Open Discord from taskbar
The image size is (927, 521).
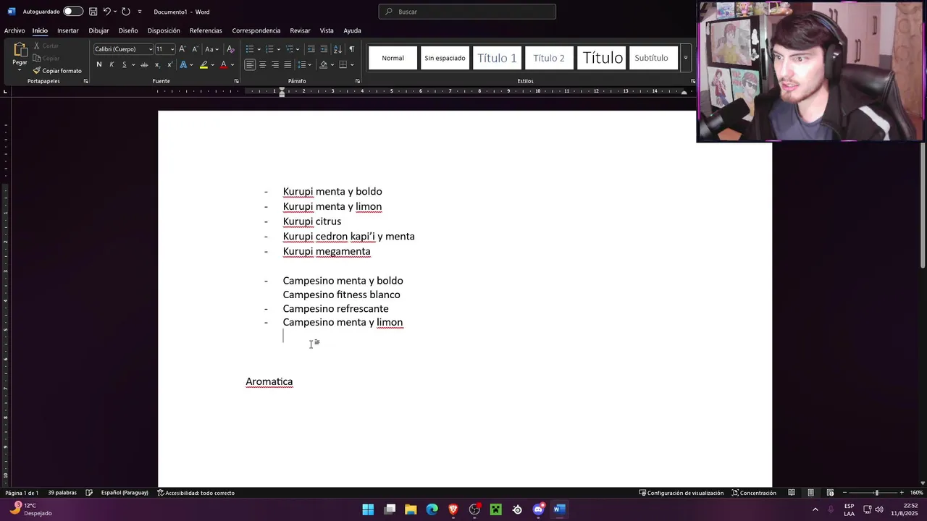538,509
